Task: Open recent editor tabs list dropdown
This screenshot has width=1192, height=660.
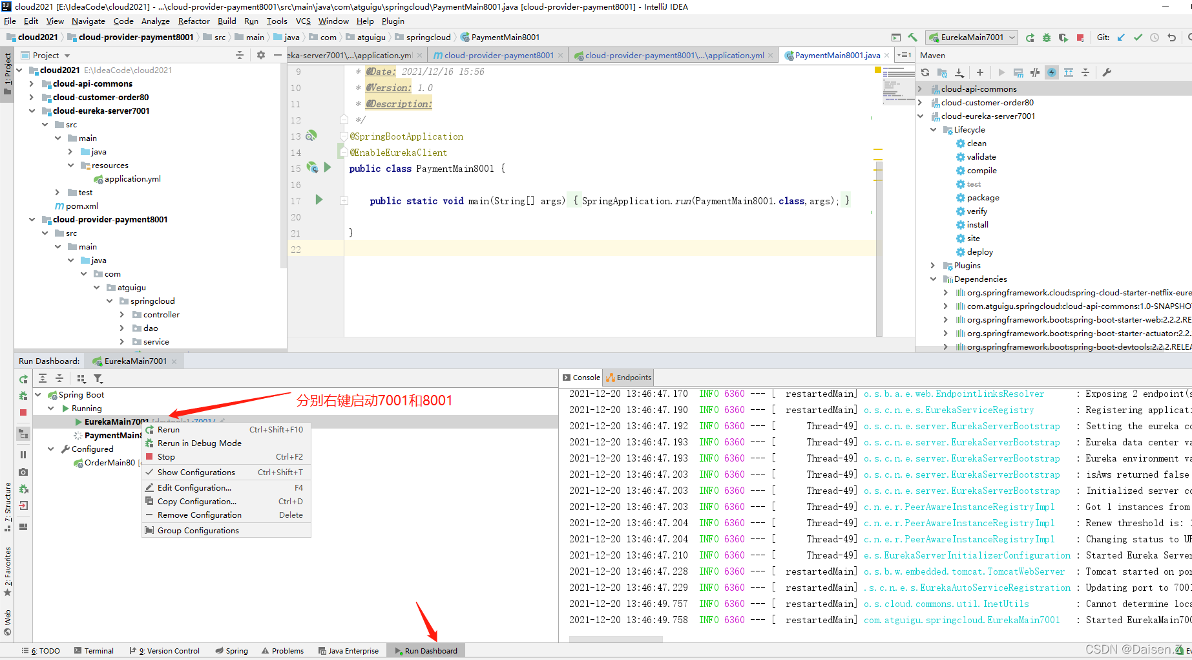Action: [904, 55]
